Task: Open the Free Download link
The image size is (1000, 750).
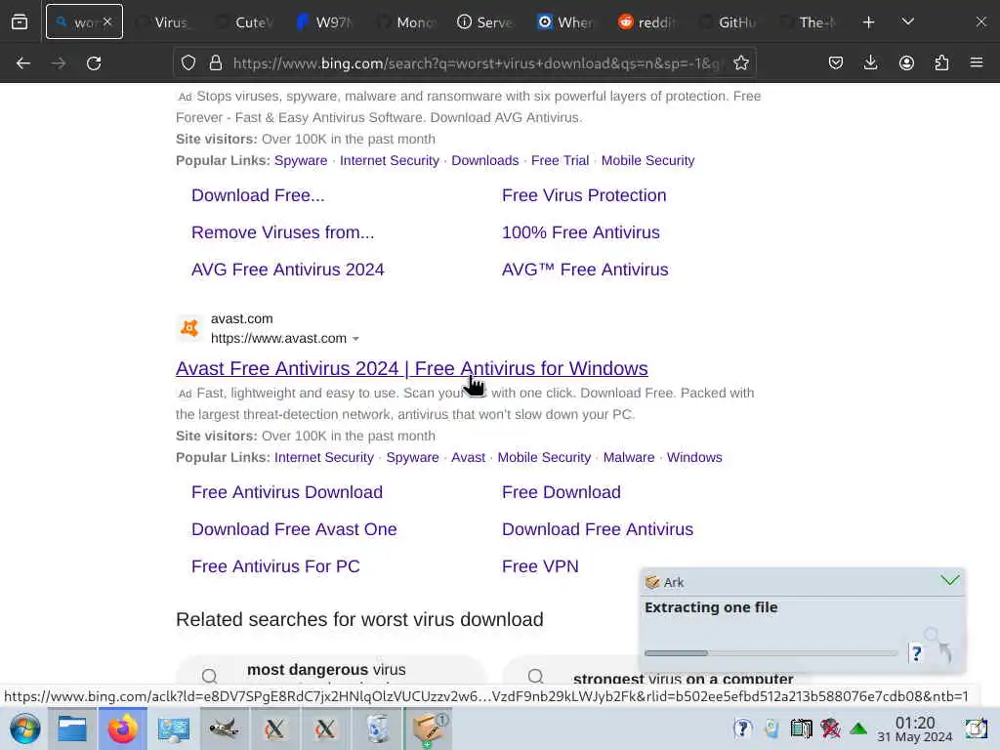Action: pos(562,492)
